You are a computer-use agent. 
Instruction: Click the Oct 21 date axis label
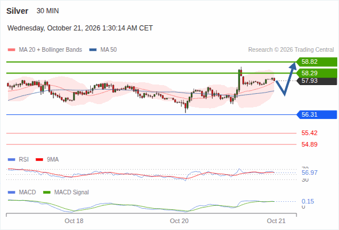click(x=276, y=221)
